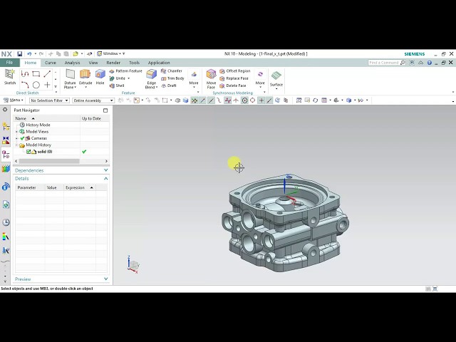Select the Point sketch tool
Screen dimensions: 456x342
(x=47, y=85)
